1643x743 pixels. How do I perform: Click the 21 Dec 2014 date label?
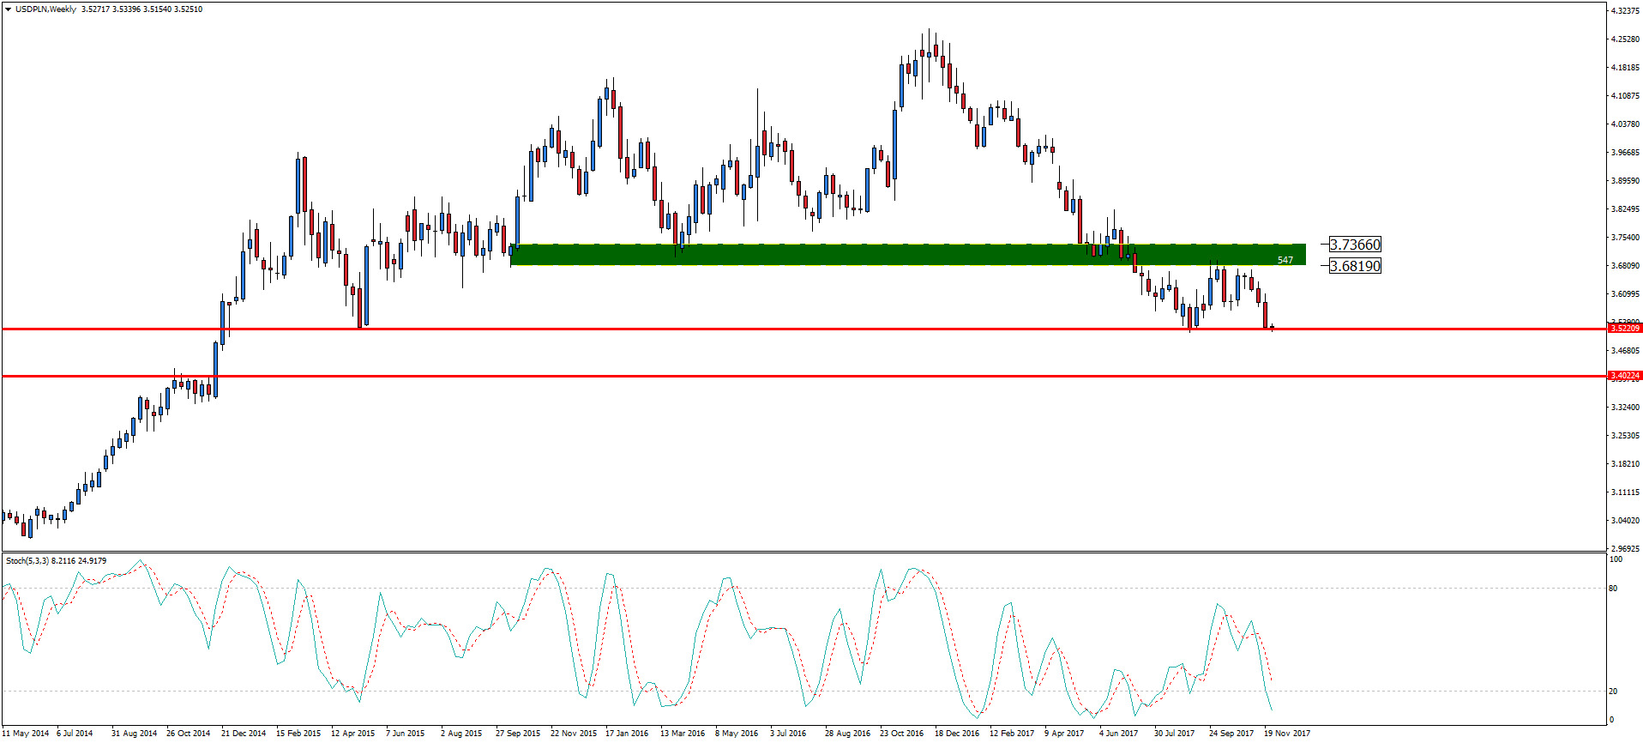click(x=244, y=734)
